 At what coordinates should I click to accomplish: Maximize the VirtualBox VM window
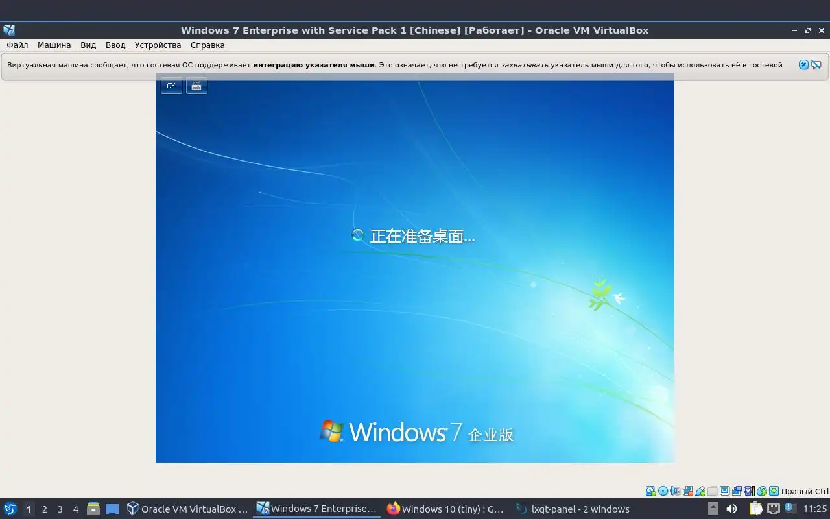(808, 30)
